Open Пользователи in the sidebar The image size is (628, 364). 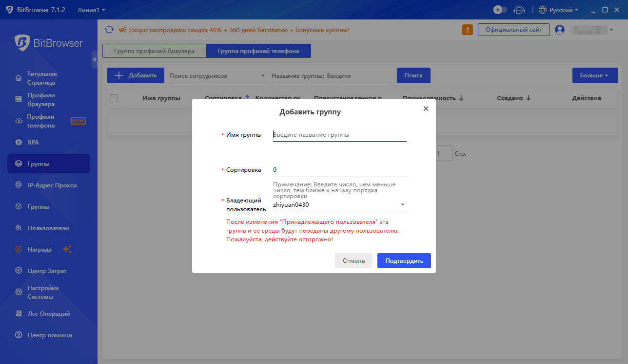(49, 228)
